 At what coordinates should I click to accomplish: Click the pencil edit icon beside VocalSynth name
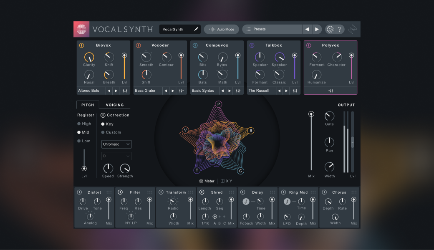click(x=196, y=29)
